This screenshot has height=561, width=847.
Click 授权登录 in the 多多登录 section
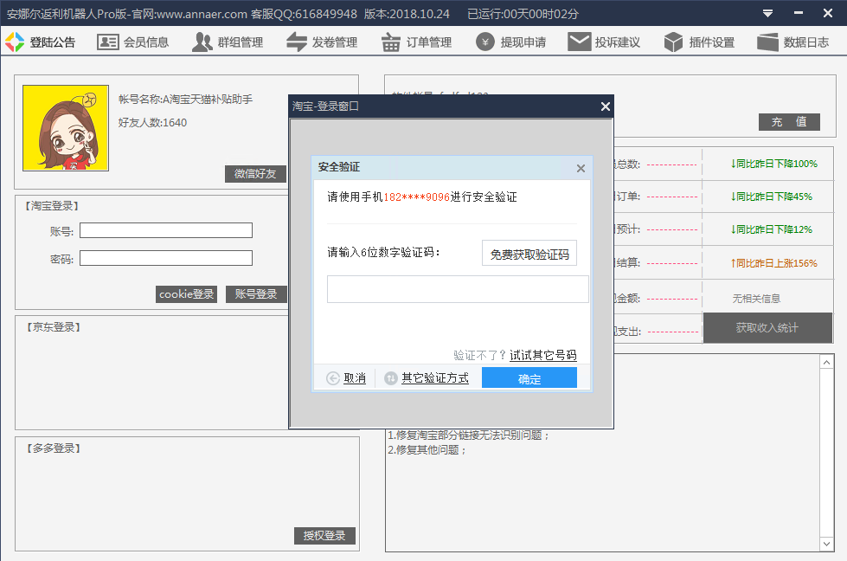324,536
